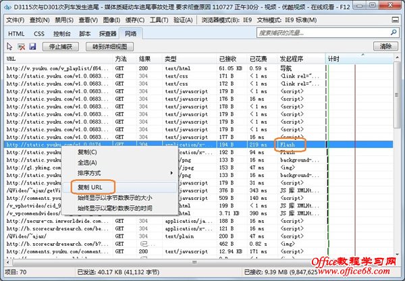Click the 停止捕获 button
Screen dimensions: 405x281
[61, 47]
